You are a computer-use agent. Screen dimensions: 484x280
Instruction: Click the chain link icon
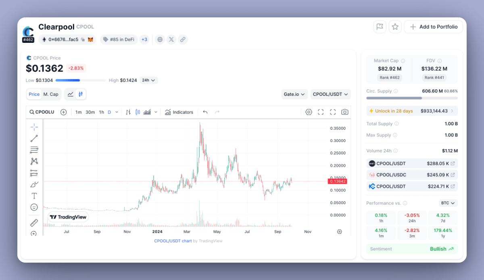(183, 40)
